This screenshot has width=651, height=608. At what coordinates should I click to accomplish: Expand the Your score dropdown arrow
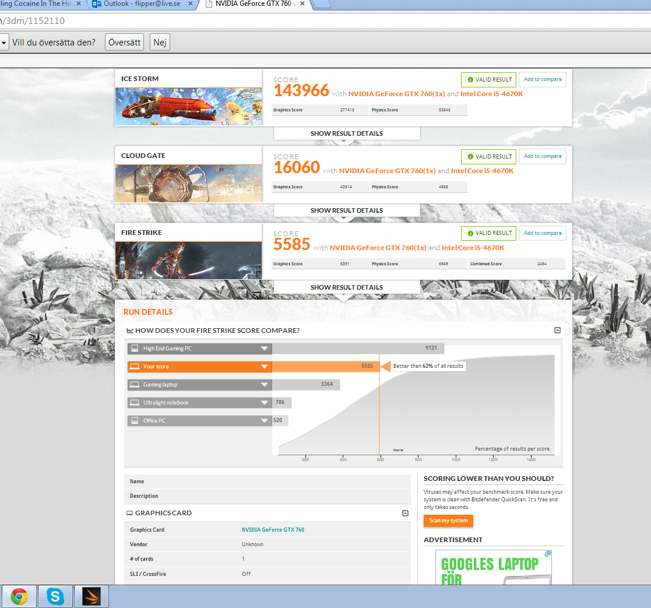[264, 366]
